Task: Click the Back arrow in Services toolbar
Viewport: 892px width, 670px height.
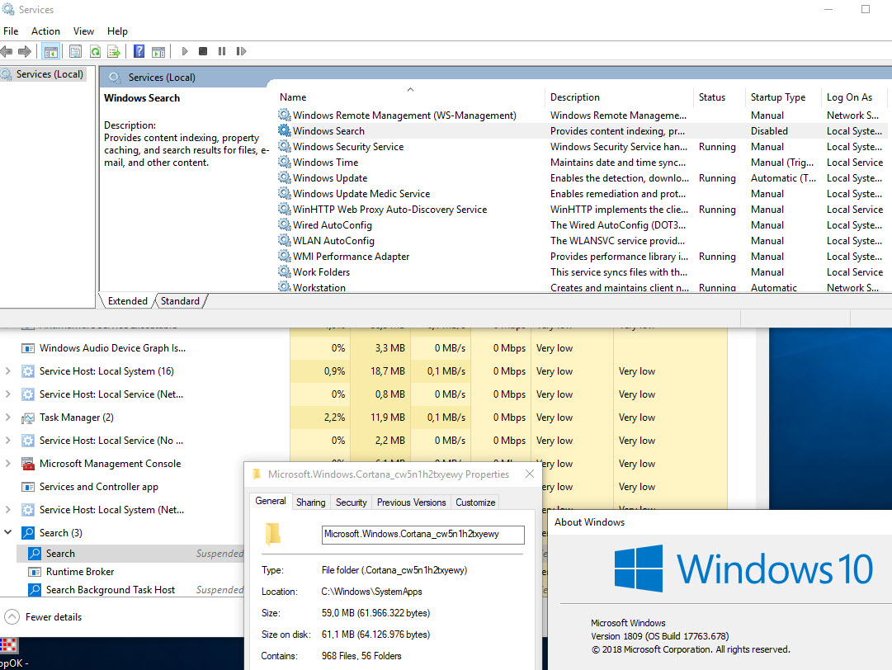Action: pyautogui.click(x=7, y=52)
